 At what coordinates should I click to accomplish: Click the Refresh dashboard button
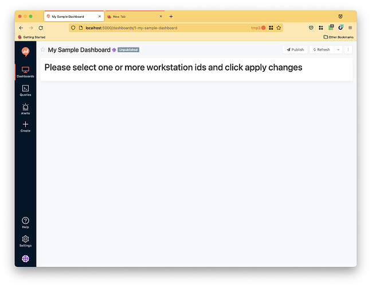click(322, 50)
